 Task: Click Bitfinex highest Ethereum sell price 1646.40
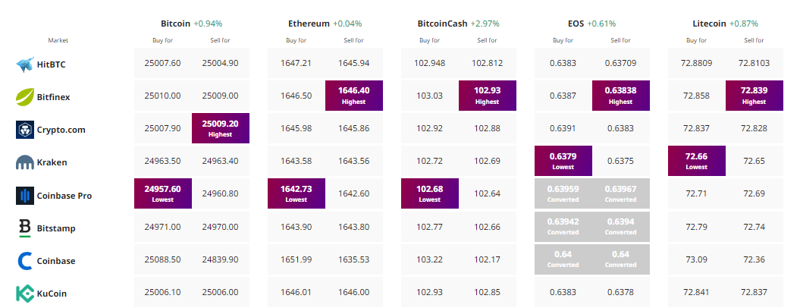coord(354,96)
